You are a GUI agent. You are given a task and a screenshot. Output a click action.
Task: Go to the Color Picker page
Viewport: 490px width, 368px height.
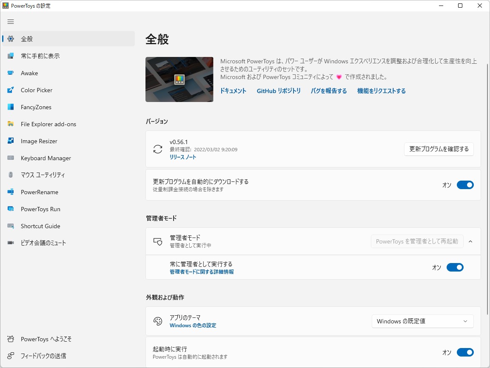(68, 90)
